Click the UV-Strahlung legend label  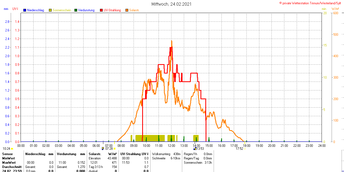(112, 10)
